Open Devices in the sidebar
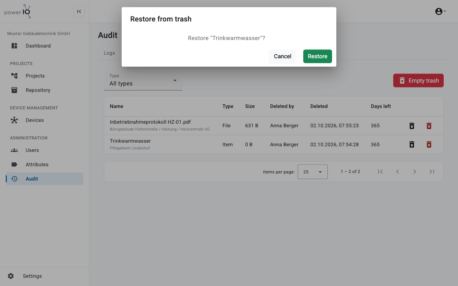The height and width of the screenshot is (286, 458). (x=44, y=120)
